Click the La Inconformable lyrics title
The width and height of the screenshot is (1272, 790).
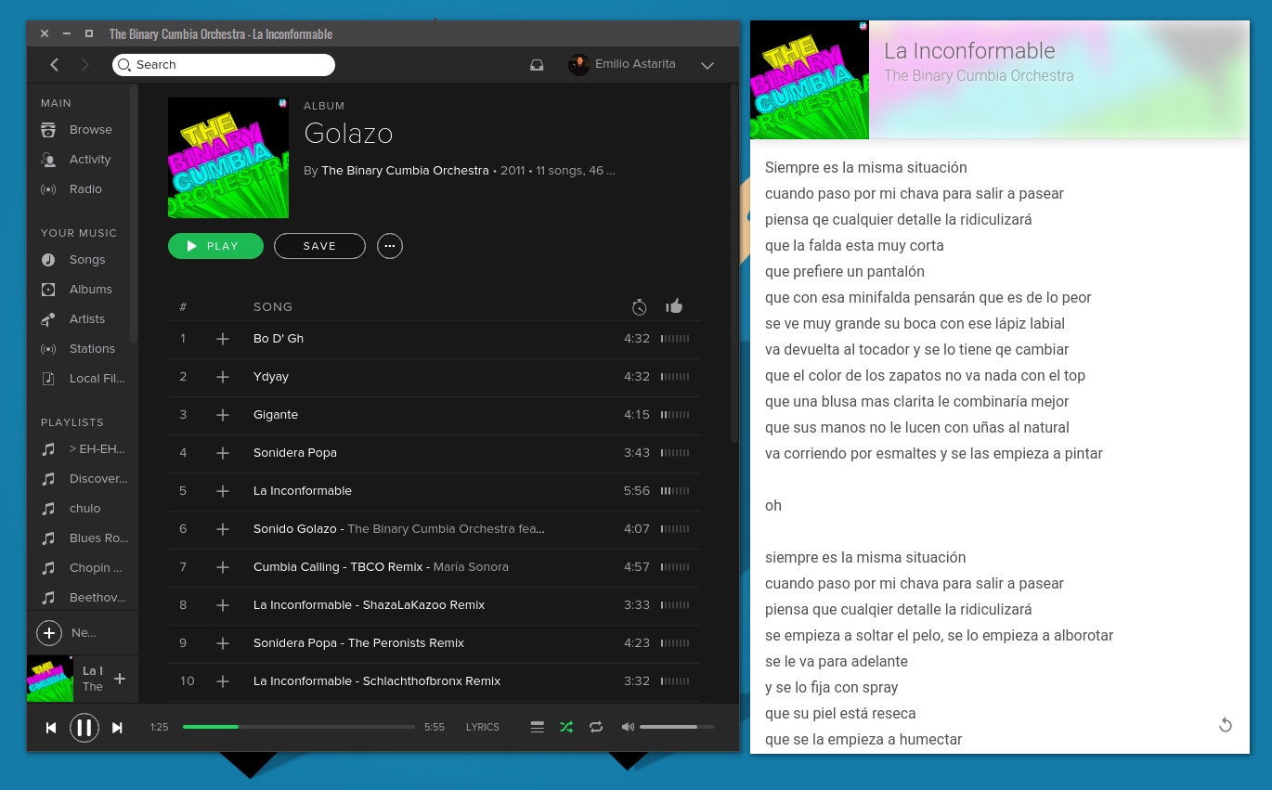969,51
